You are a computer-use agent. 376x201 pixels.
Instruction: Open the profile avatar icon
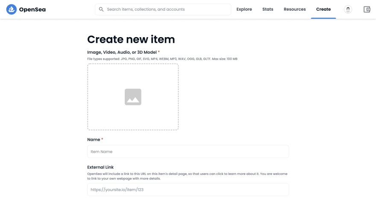coord(348,9)
